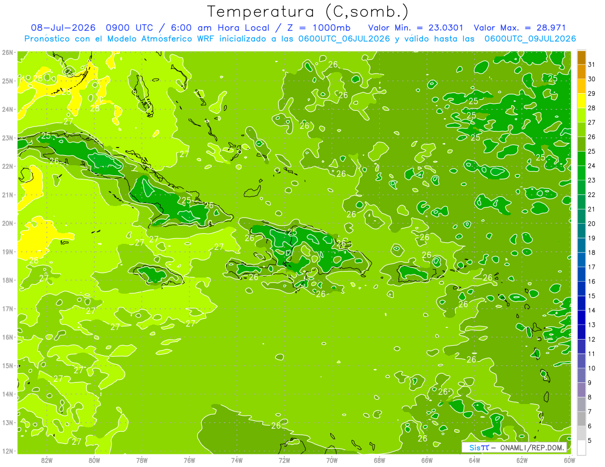Select the init time "0600UTC_06JUL2026"
This screenshot has width=605, height=467.
coord(344,39)
